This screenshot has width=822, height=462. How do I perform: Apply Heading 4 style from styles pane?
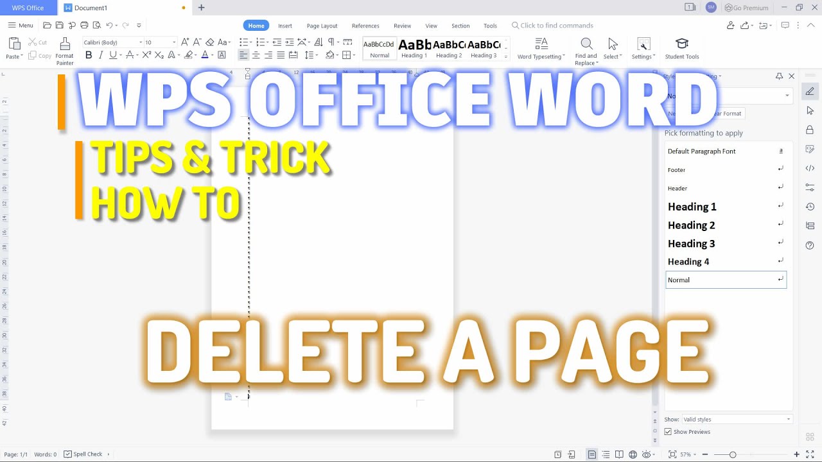(726, 261)
